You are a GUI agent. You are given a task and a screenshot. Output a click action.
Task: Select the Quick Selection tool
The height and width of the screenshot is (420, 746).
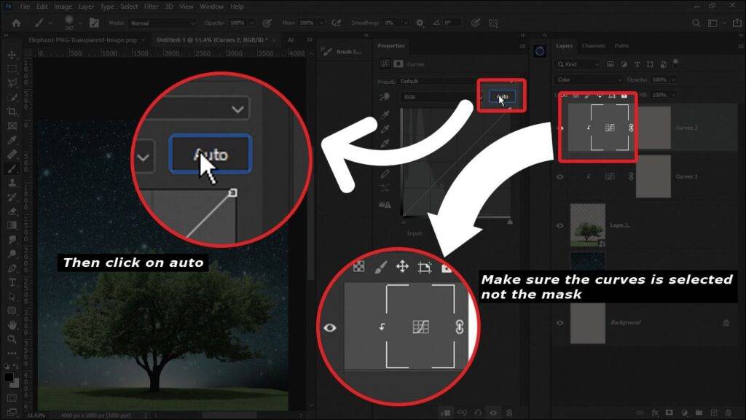[12, 98]
